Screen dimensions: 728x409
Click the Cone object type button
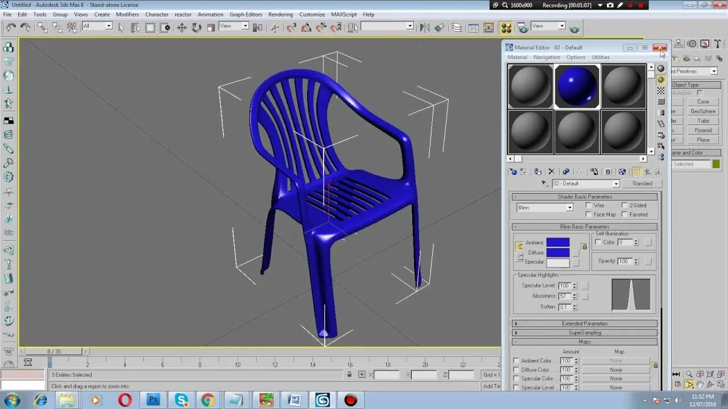tap(703, 102)
